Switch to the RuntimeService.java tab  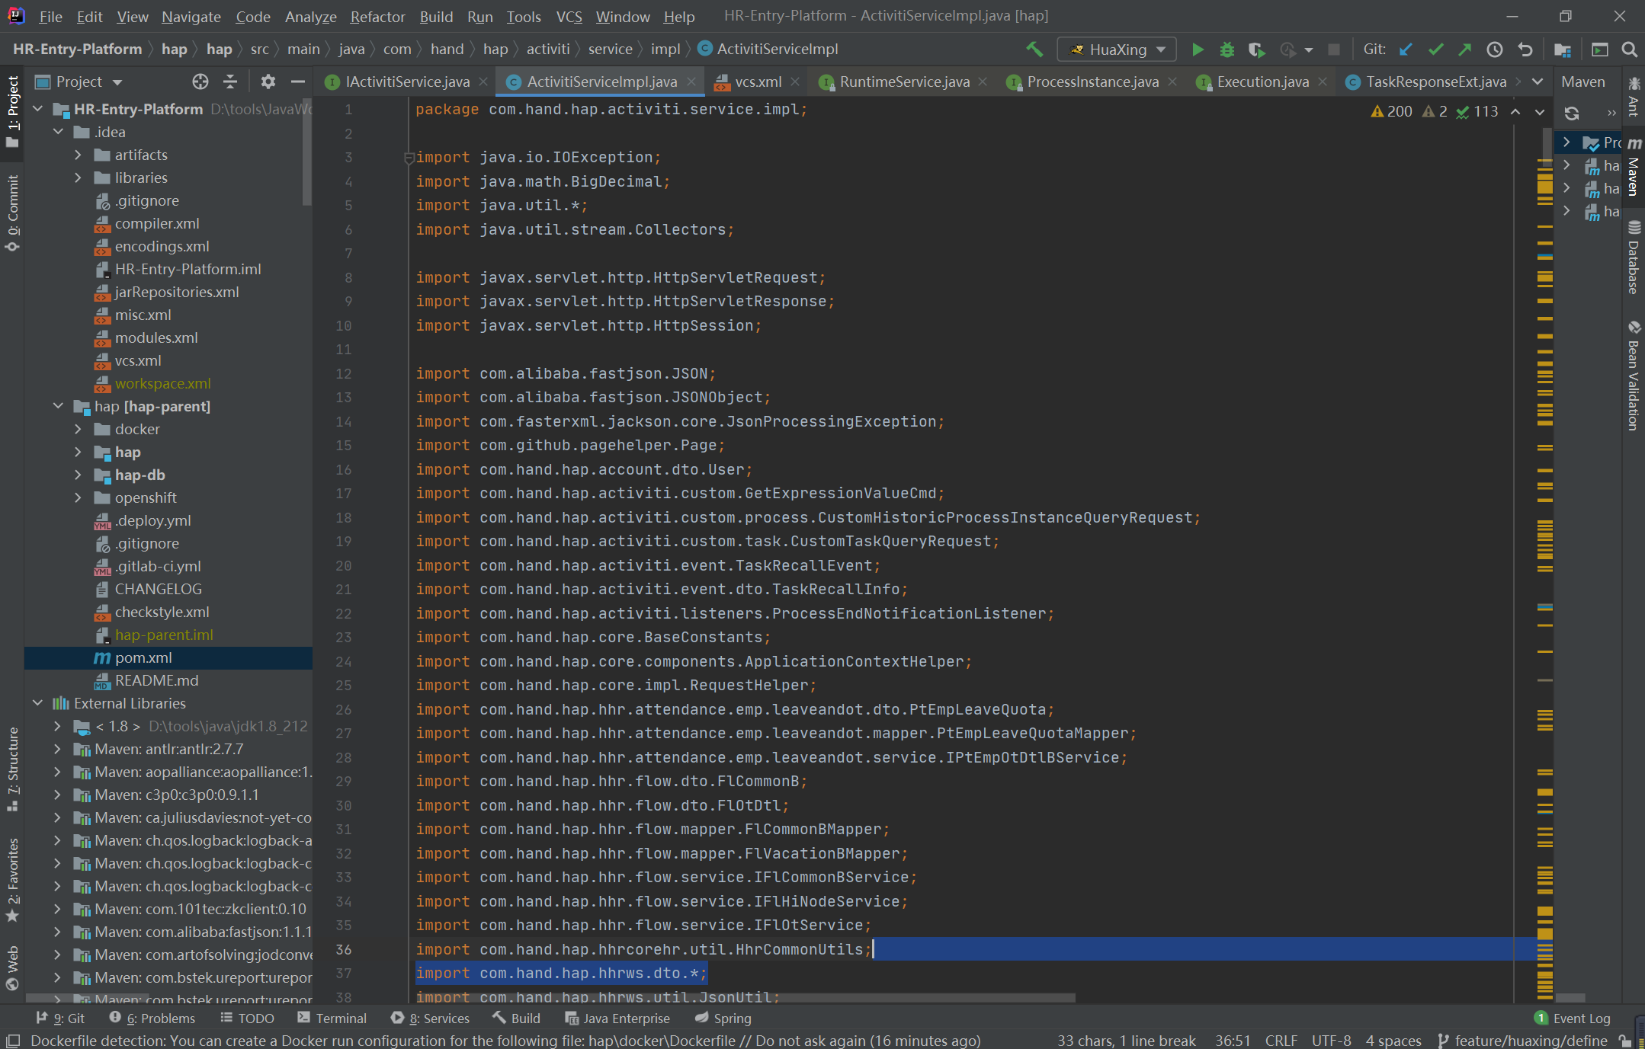(x=904, y=82)
